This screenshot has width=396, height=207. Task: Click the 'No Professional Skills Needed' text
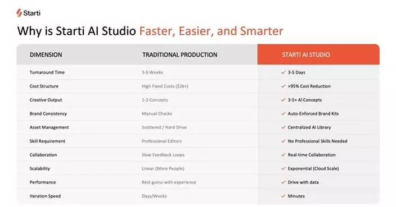tap(317, 141)
